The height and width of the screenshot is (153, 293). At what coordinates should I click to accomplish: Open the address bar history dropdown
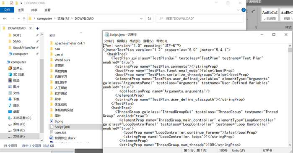tap(141, 18)
